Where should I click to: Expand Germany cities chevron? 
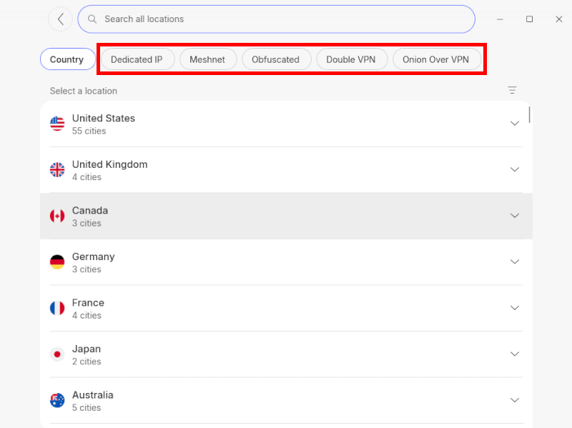515,262
